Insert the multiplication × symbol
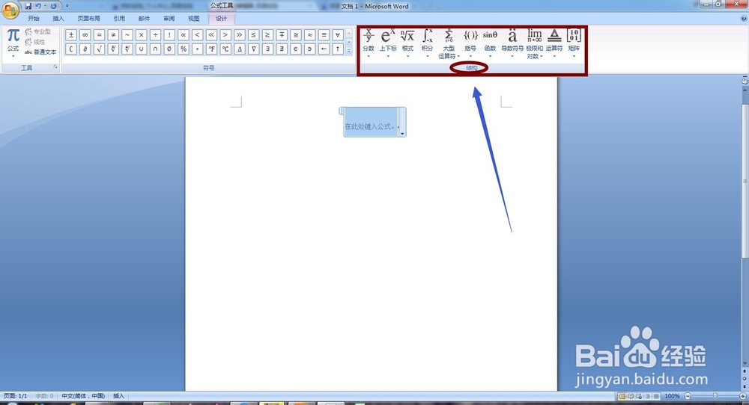749x405 pixels. pos(142,35)
